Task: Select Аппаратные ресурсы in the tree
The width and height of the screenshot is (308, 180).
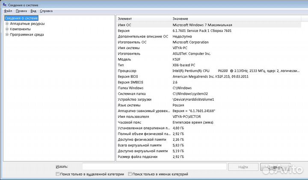Action: pos(27,24)
